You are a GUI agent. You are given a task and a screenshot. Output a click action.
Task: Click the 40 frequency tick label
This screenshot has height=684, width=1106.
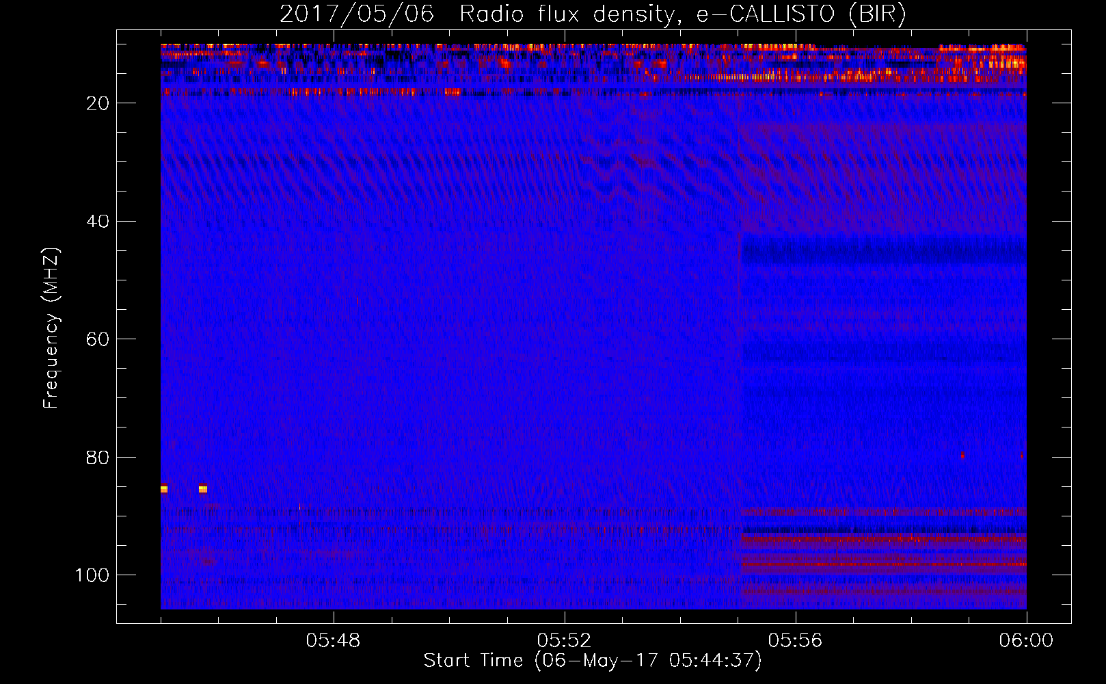pos(98,222)
